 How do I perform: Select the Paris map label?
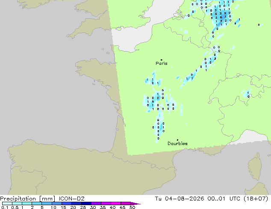tap(162, 64)
